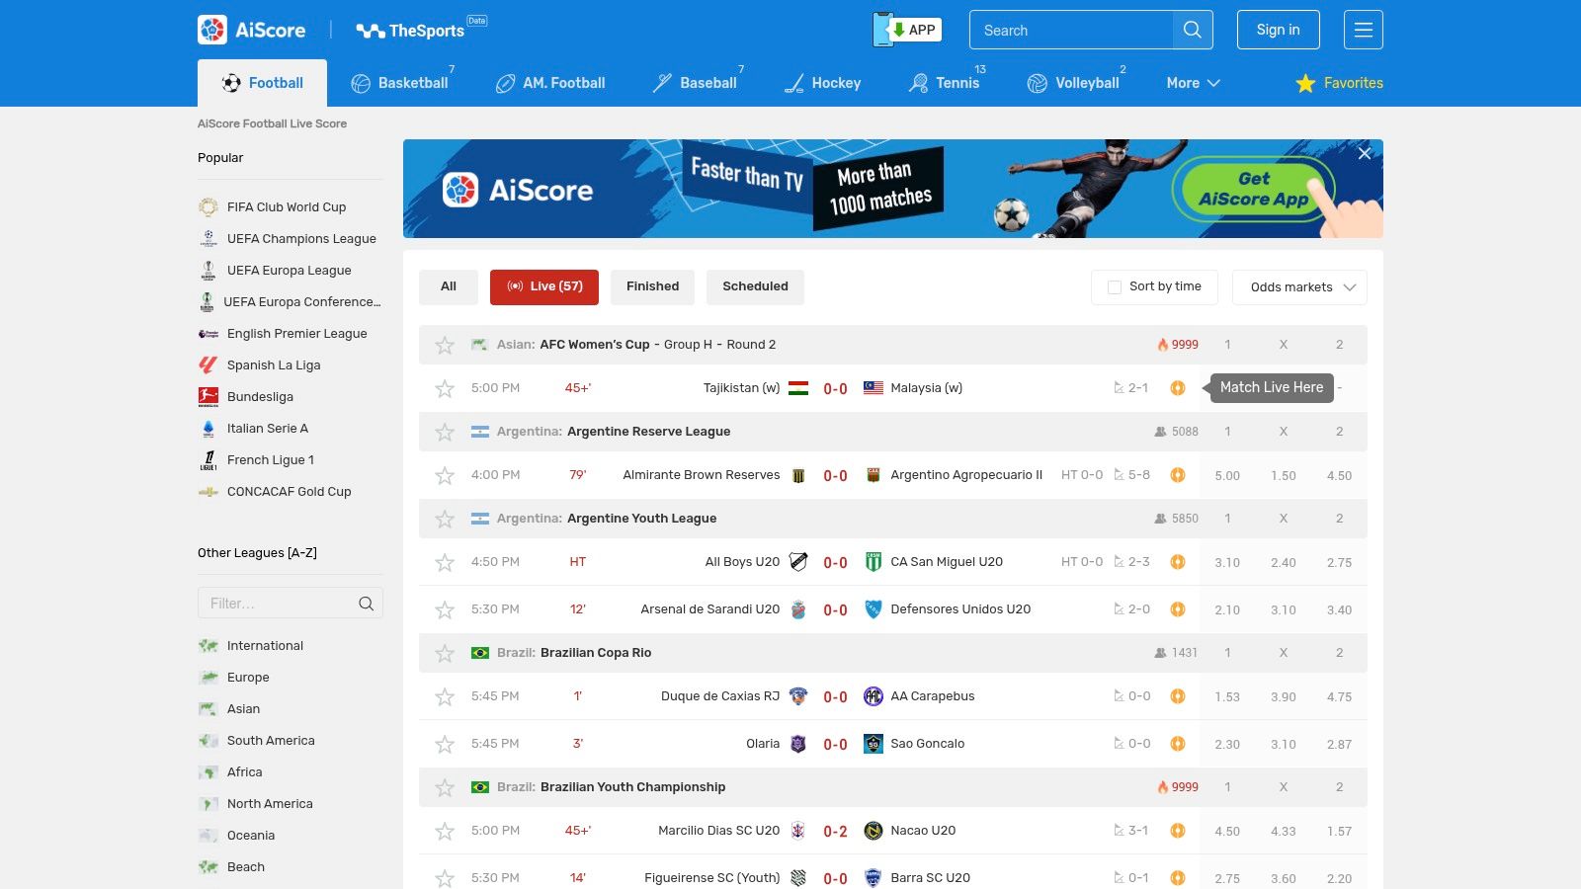Viewport: 1581px width, 889px height.
Task: Click the Bundesliga logo in the sidebar
Action: 208,396
